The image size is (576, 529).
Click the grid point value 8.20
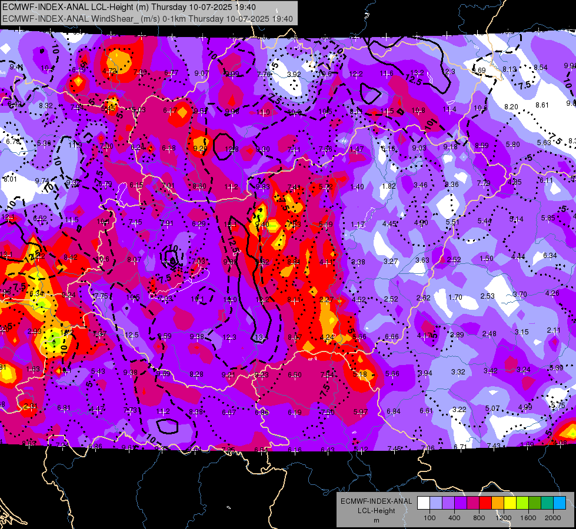click(x=511, y=107)
